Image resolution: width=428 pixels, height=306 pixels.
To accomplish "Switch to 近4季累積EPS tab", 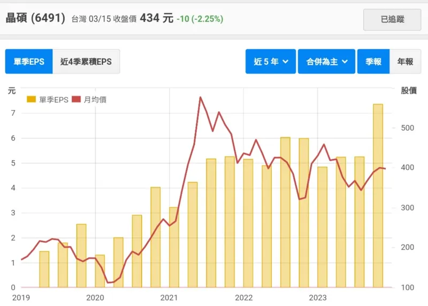I will (x=86, y=62).
